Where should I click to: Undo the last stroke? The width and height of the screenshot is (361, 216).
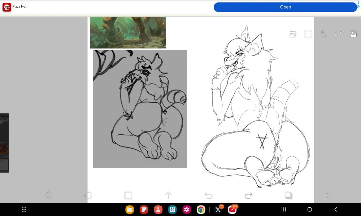pyautogui.click(x=208, y=195)
